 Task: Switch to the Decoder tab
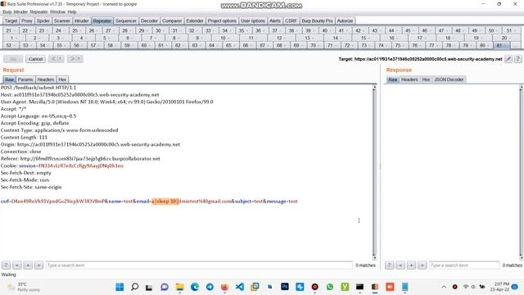point(149,20)
